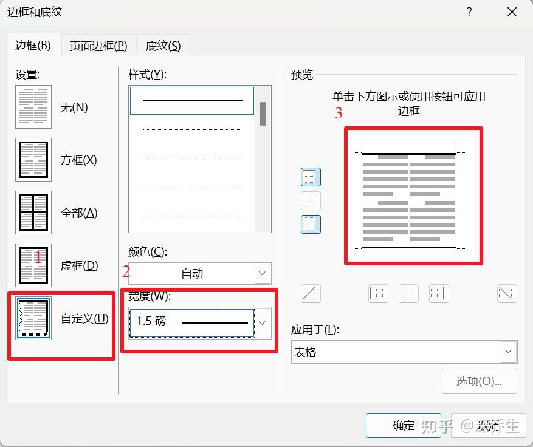Toggle the diagonal up border button
Screen dimensions: 533x447
(x=311, y=293)
